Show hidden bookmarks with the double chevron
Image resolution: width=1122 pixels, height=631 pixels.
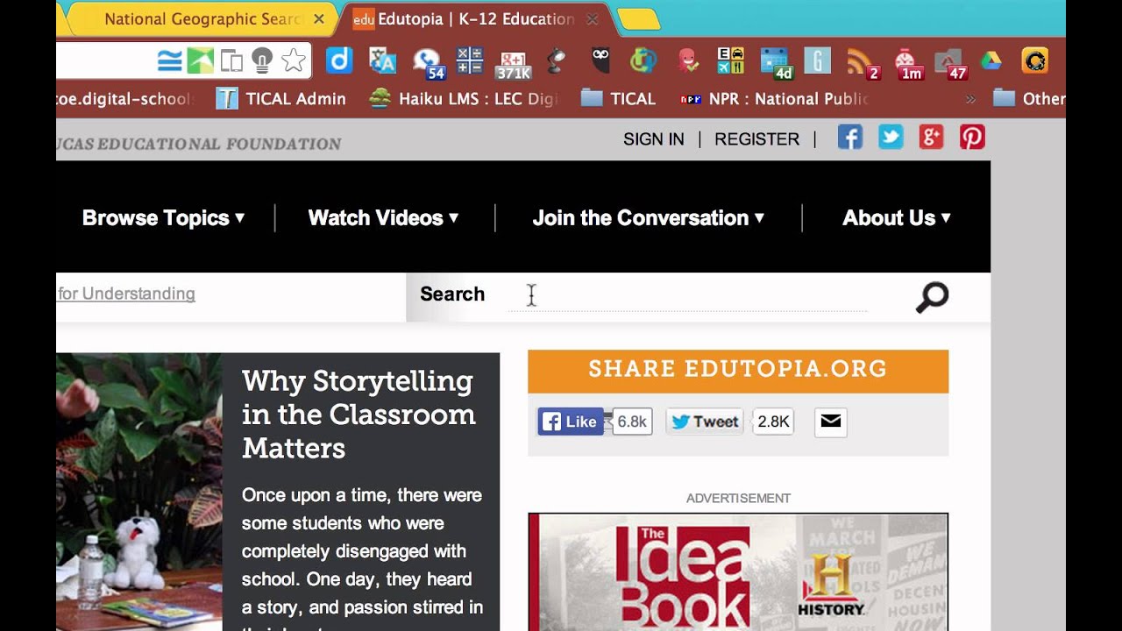coord(970,99)
